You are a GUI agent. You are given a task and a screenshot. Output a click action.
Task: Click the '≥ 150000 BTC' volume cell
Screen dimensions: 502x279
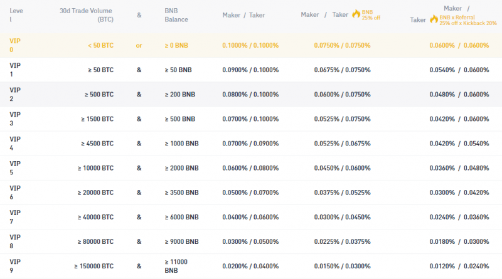[93, 266]
